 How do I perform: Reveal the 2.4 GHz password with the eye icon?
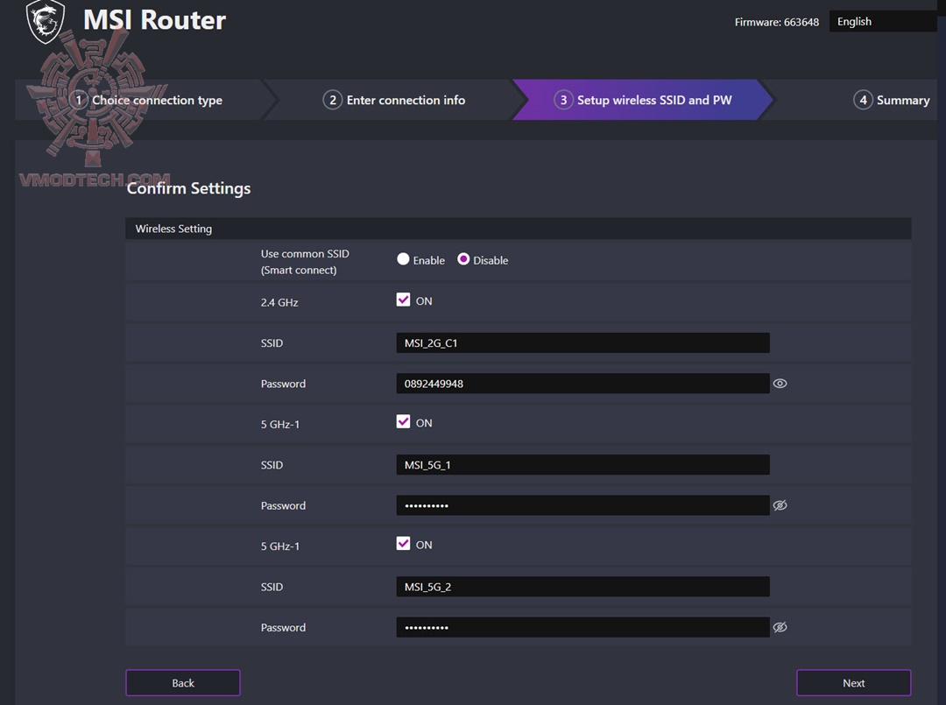[x=780, y=383]
